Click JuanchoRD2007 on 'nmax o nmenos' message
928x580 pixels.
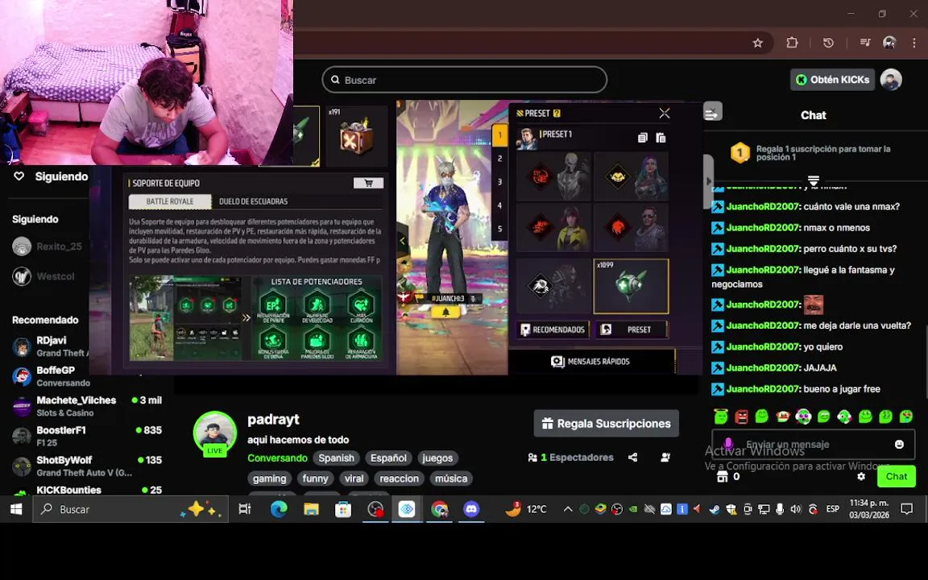(763, 228)
